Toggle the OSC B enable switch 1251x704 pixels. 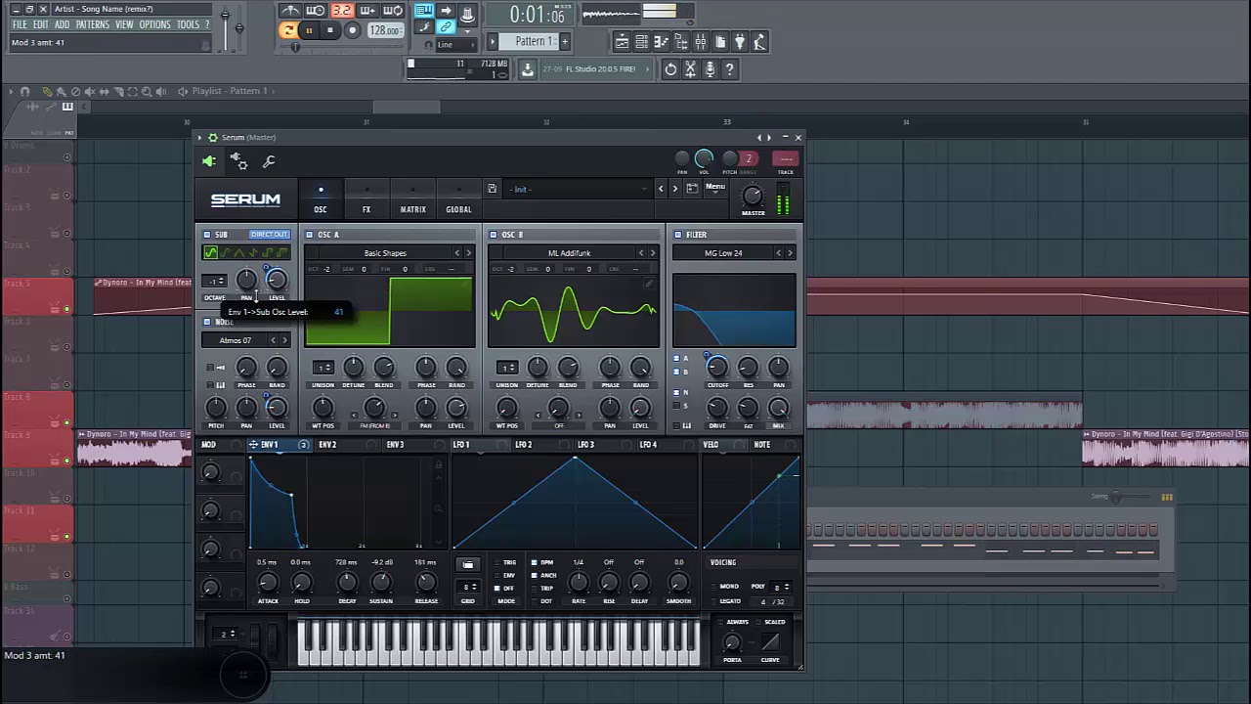point(493,235)
